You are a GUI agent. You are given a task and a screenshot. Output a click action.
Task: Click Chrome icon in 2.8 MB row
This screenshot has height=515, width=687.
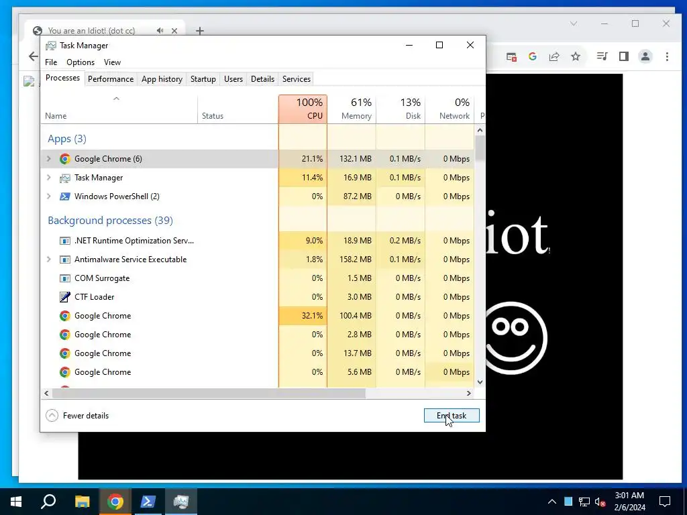65,335
